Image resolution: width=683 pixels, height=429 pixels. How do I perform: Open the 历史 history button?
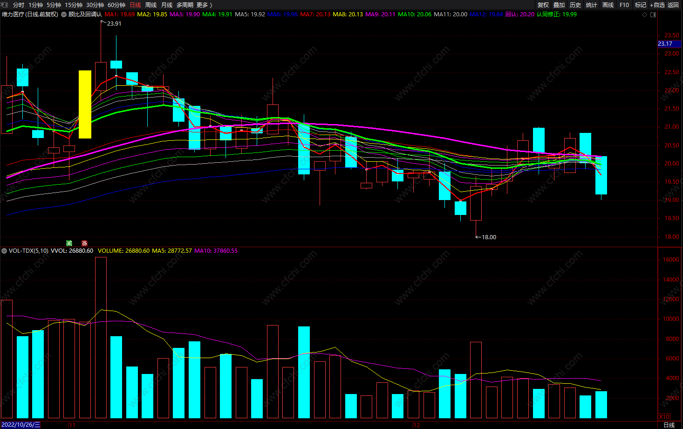(575, 5)
